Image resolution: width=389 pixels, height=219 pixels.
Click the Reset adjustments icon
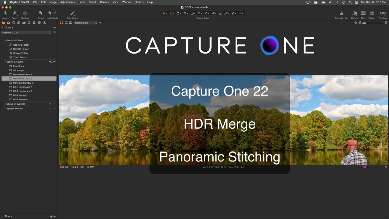click(x=41, y=13)
